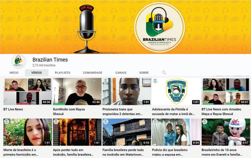Click the Brazilian Times channel avatar
The height and width of the screenshot is (158, 251).
(19, 62)
